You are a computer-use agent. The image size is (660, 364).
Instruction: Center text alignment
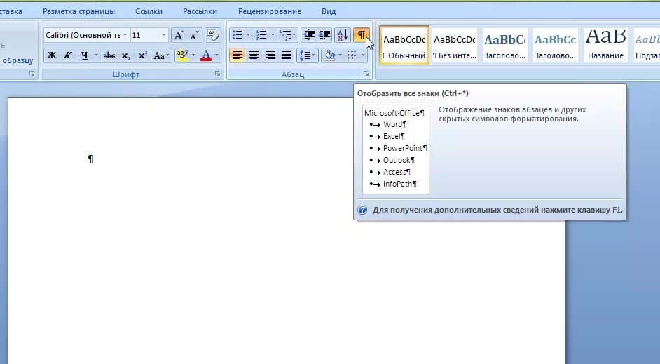click(254, 55)
